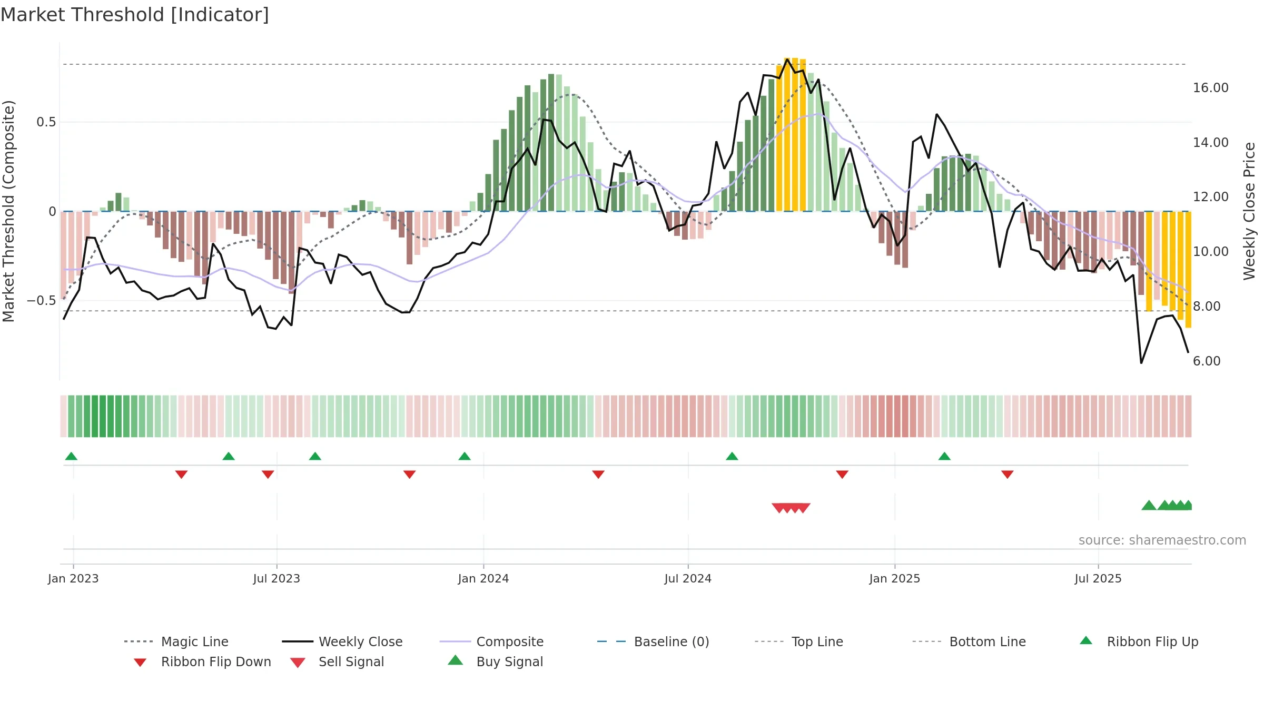Click the Market Threshold (Composite) axis title
The width and height of the screenshot is (1264, 711).
8,211
